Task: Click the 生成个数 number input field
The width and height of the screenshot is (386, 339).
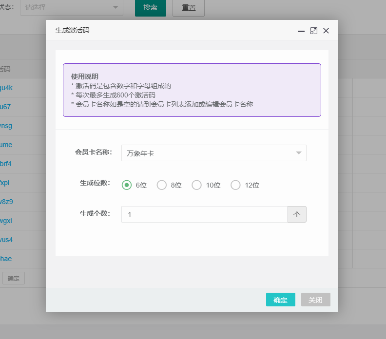Action: coord(204,214)
